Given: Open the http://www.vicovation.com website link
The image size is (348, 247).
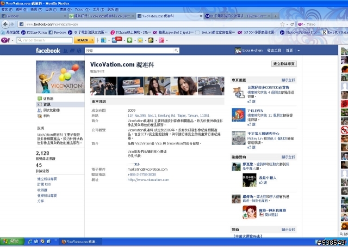Looking at the screenshot, I should click(x=148, y=180).
